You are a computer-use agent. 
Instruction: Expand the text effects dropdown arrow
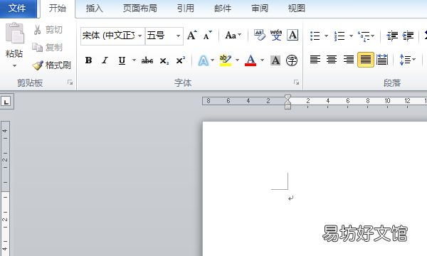pyautogui.click(x=212, y=60)
